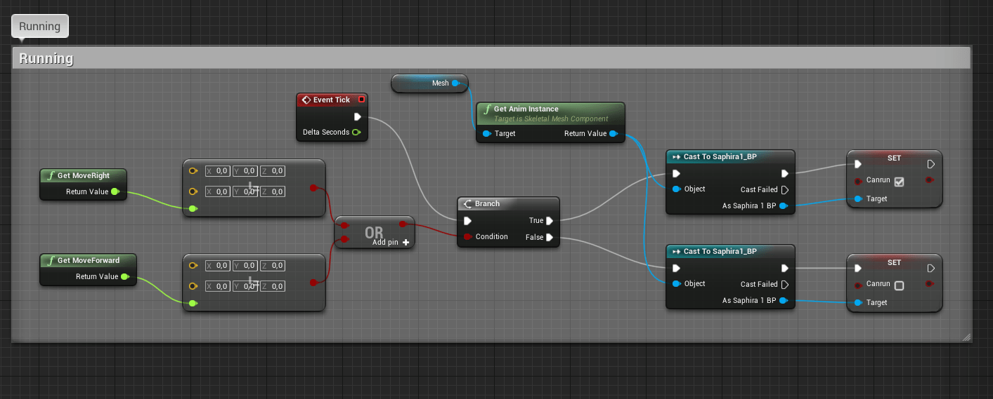Image resolution: width=993 pixels, height=399 pixels.
Task: Select the SET title above the checked Canrun
Action: coord(894,158)
